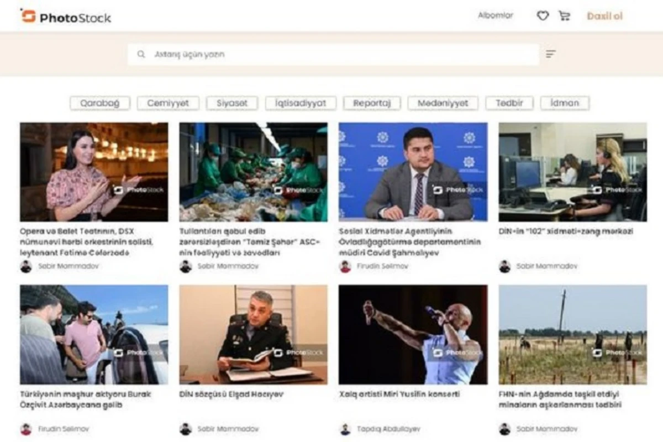Select the Cəmiyyət category
This screenshot has width=663, height=442.
pyautogui.click(x=168, y=103)
